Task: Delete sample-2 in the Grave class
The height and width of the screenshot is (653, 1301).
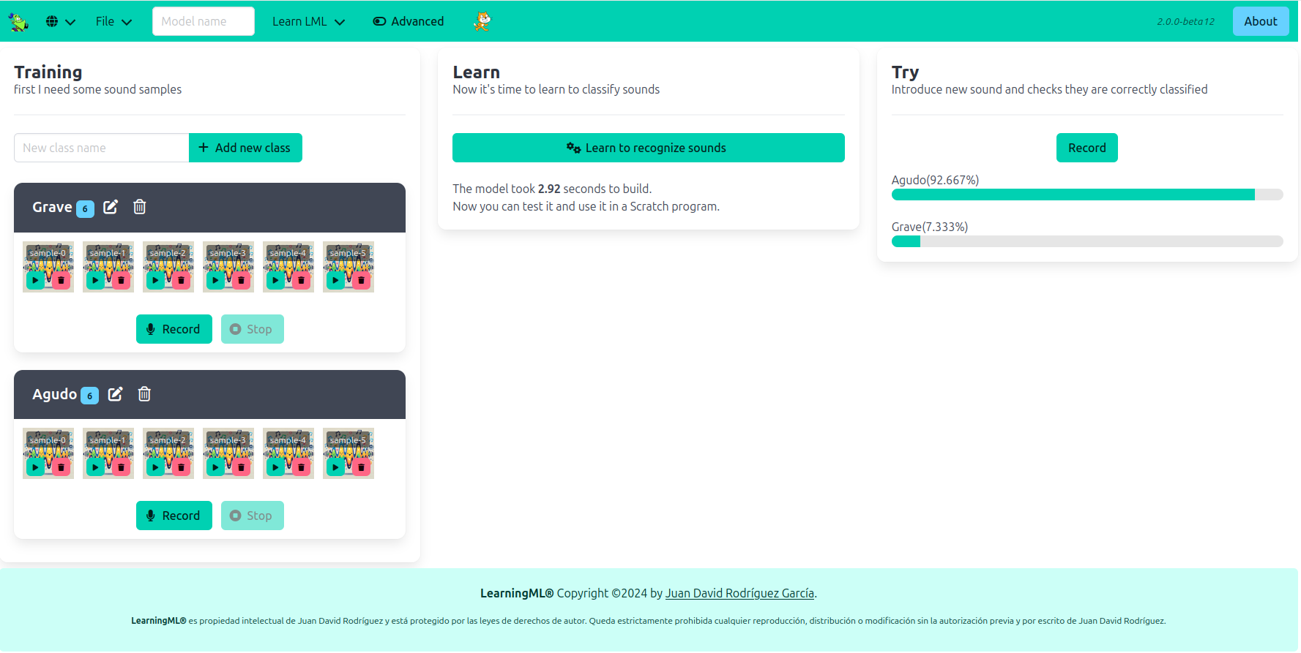Action: pos(181,280)
